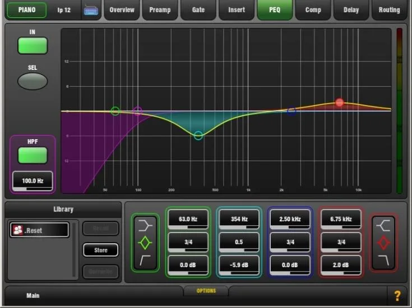Select the 6.75 kHz frequency field
This screenshot has width=412, height=308.
pos(341,219)
